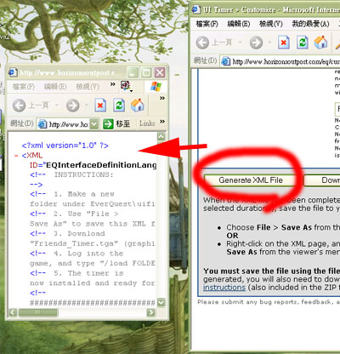Open the address bar dropdown in the small window

tap(94, 124)
